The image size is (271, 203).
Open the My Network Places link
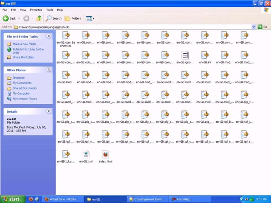tap(25, 99)
